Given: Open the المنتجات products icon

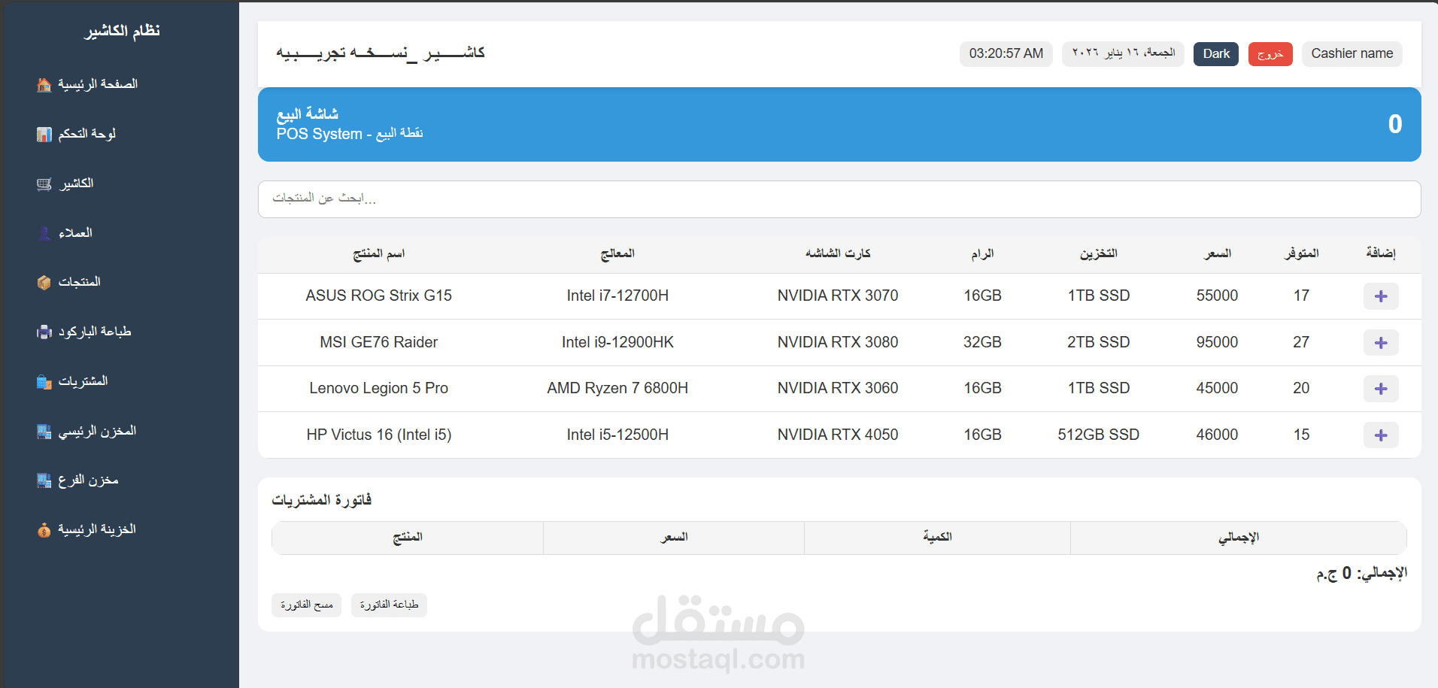Looking at the screenshot, I should point(43,282).
